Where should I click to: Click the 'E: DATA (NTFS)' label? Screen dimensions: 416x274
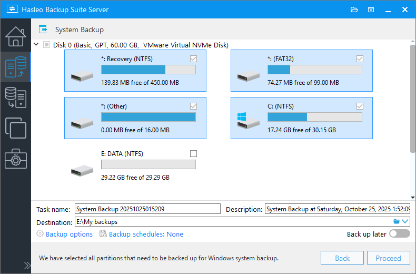pos(122,154)
